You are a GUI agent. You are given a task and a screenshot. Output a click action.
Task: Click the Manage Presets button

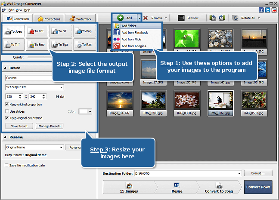pos(50,126)
